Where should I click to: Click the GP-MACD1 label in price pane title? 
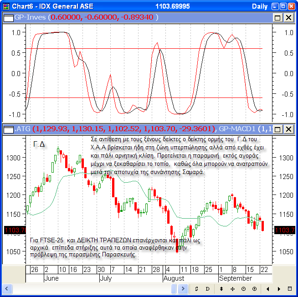237,129
